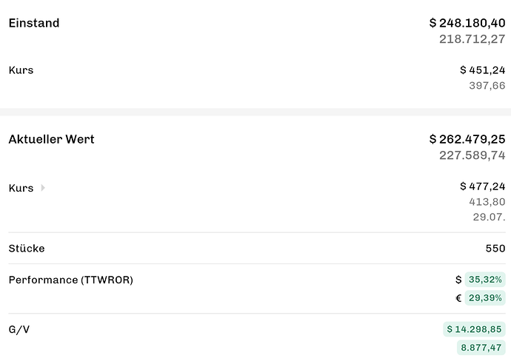
Task: Click the current Kurs label with arrow
Action: tap(27, 188)
